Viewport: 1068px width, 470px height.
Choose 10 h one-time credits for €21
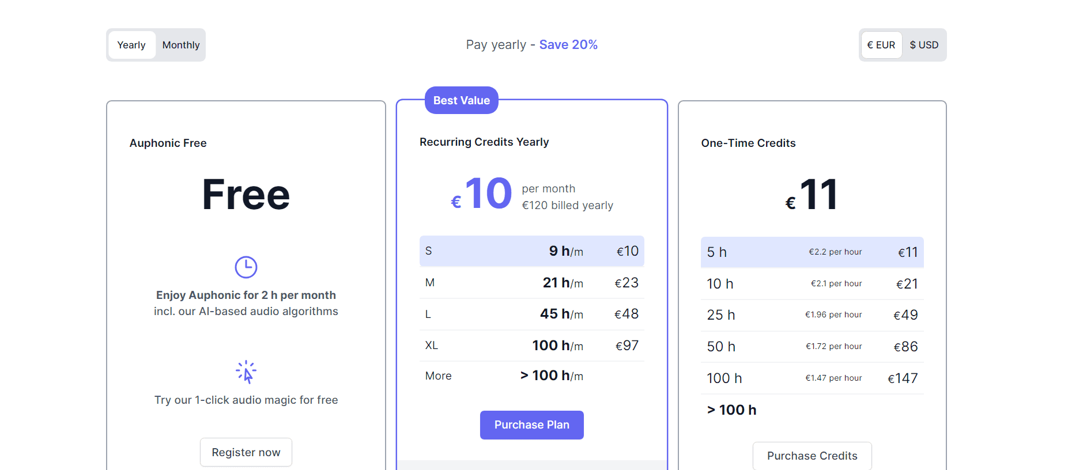point(812,284)
